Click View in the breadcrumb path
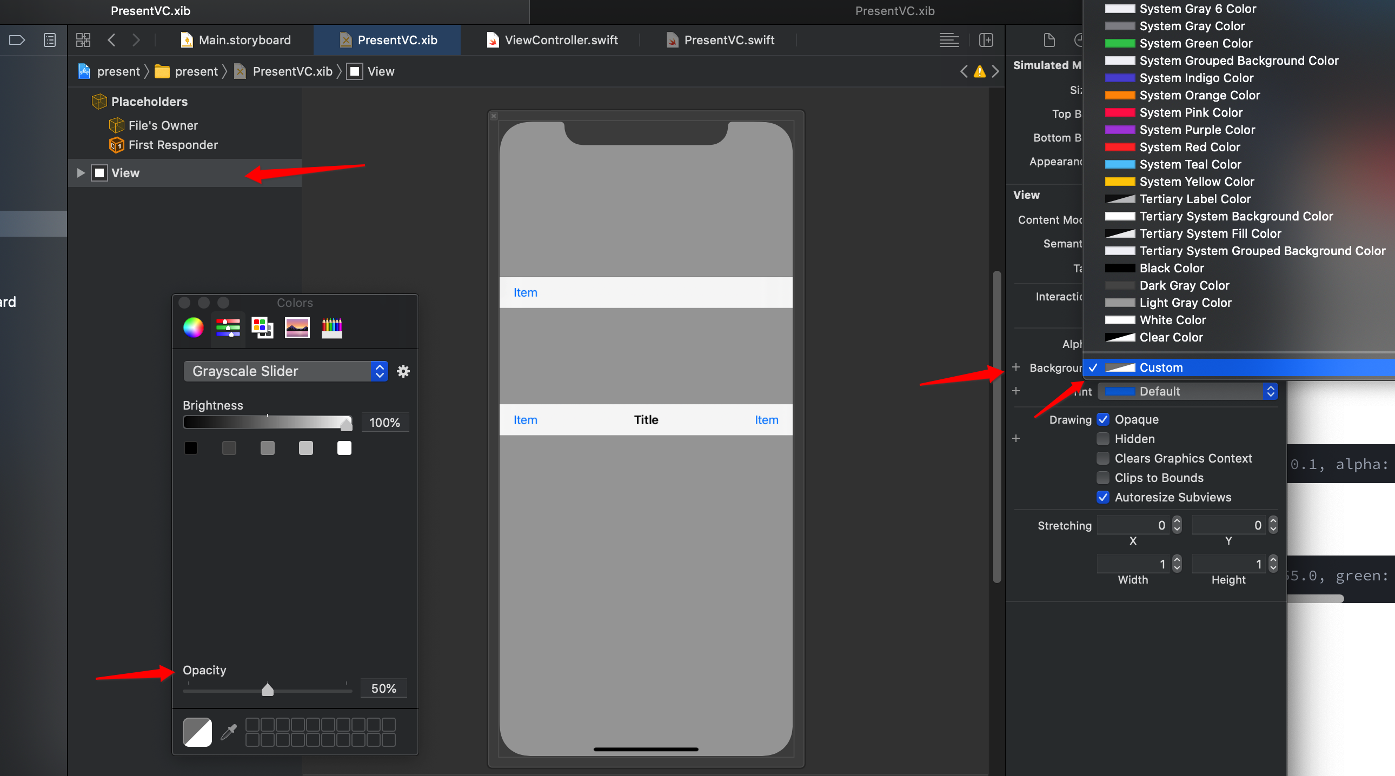This screenshot has height=776, width=1395. [371, 71]
